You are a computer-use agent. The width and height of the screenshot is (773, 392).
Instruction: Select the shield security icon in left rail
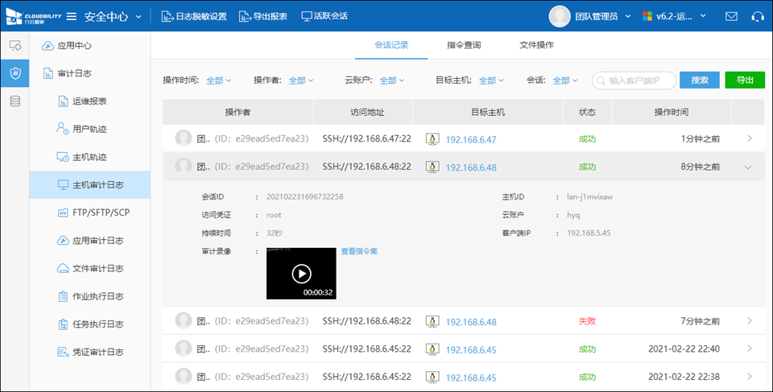tap(14, 73)
